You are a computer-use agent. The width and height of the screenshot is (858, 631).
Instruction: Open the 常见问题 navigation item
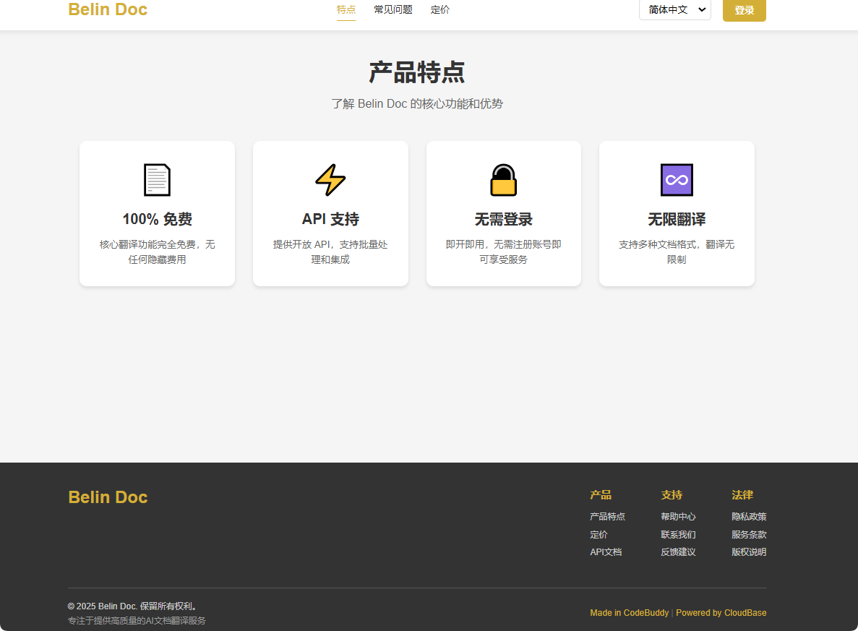pos(393,10)
